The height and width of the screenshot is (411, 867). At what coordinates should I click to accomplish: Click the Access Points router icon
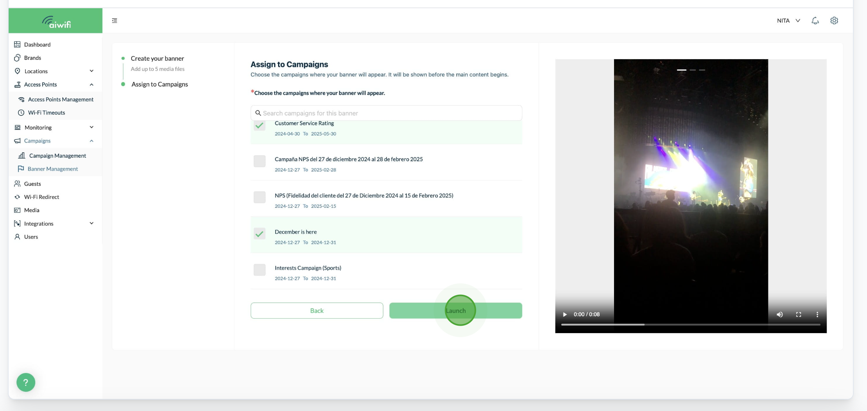click(17, 84)
